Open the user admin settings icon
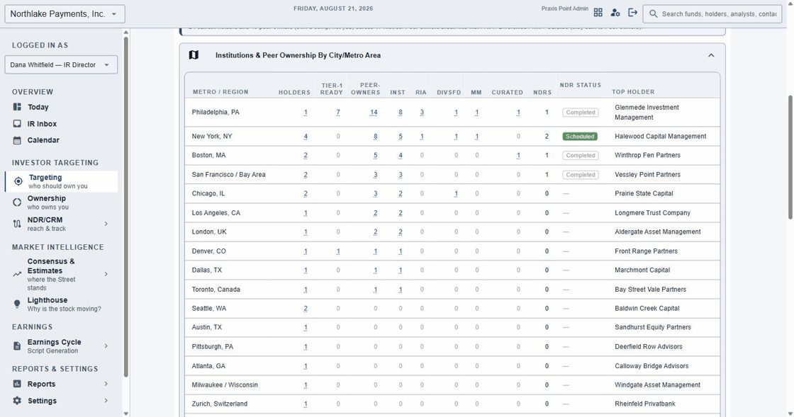The height and width of the screenshot is (417, 794). click(615, 13)
